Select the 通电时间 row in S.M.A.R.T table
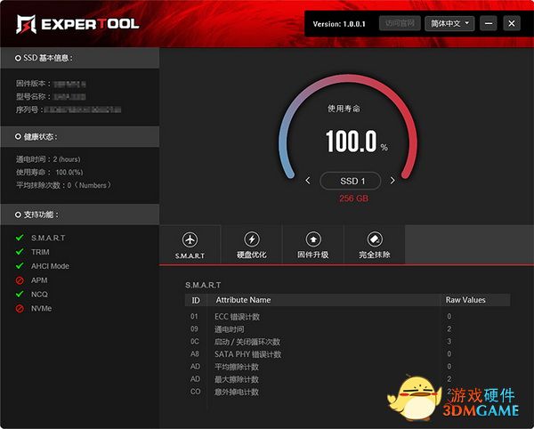 pos(347,329)
